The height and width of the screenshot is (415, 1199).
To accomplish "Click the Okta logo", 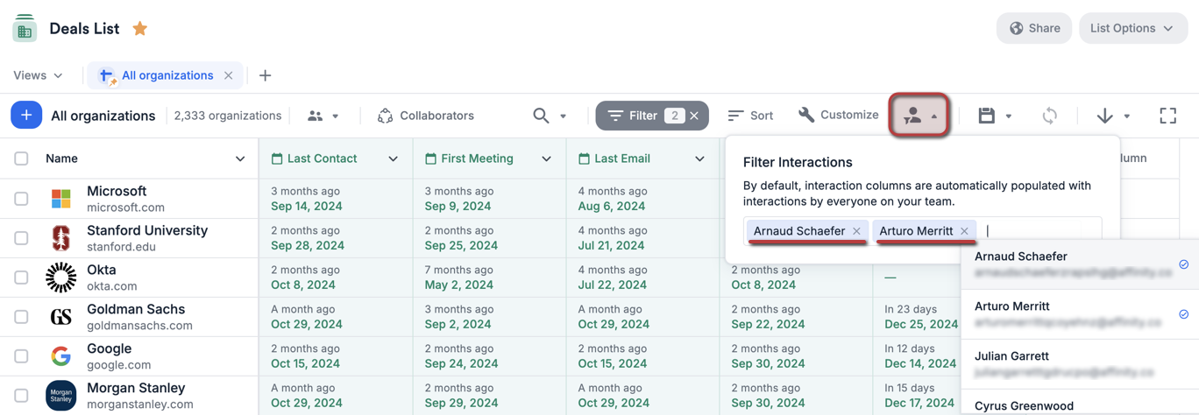I will [60, 278].
